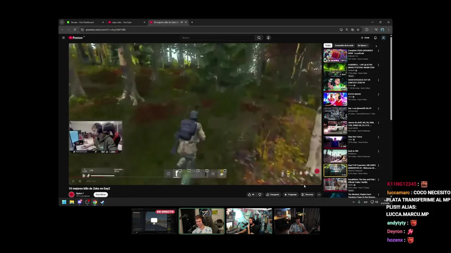Subscribe with the Suscribirse button
The image size is (451, 253).
100,194
